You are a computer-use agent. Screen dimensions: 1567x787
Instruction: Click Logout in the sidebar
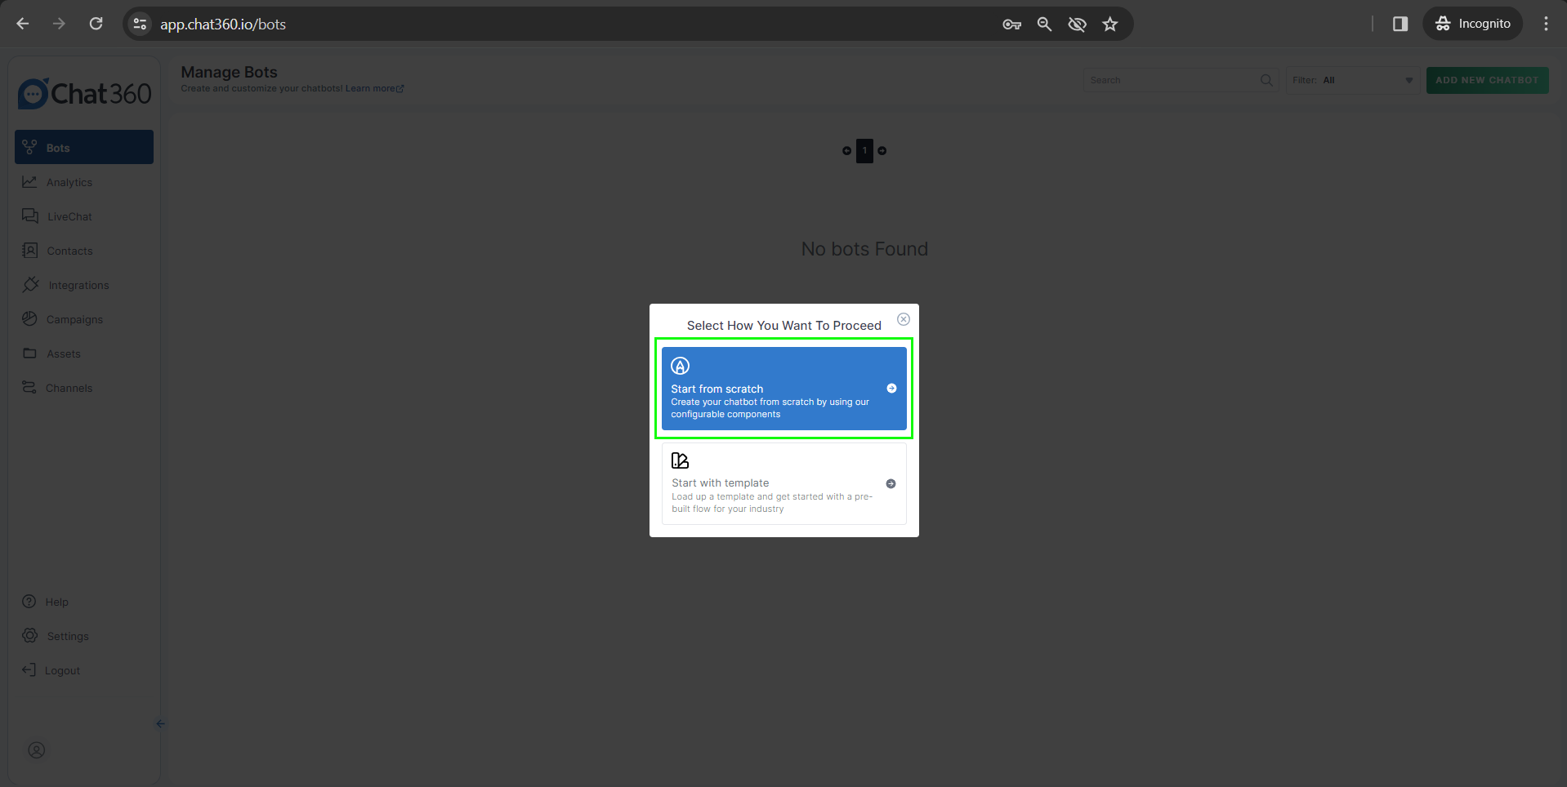[84, 670]
